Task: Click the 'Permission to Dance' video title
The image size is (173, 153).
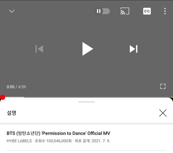Action: 58,133
